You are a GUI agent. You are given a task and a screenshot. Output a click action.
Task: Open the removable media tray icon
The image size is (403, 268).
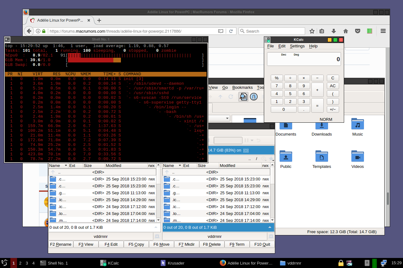(367, 263)
